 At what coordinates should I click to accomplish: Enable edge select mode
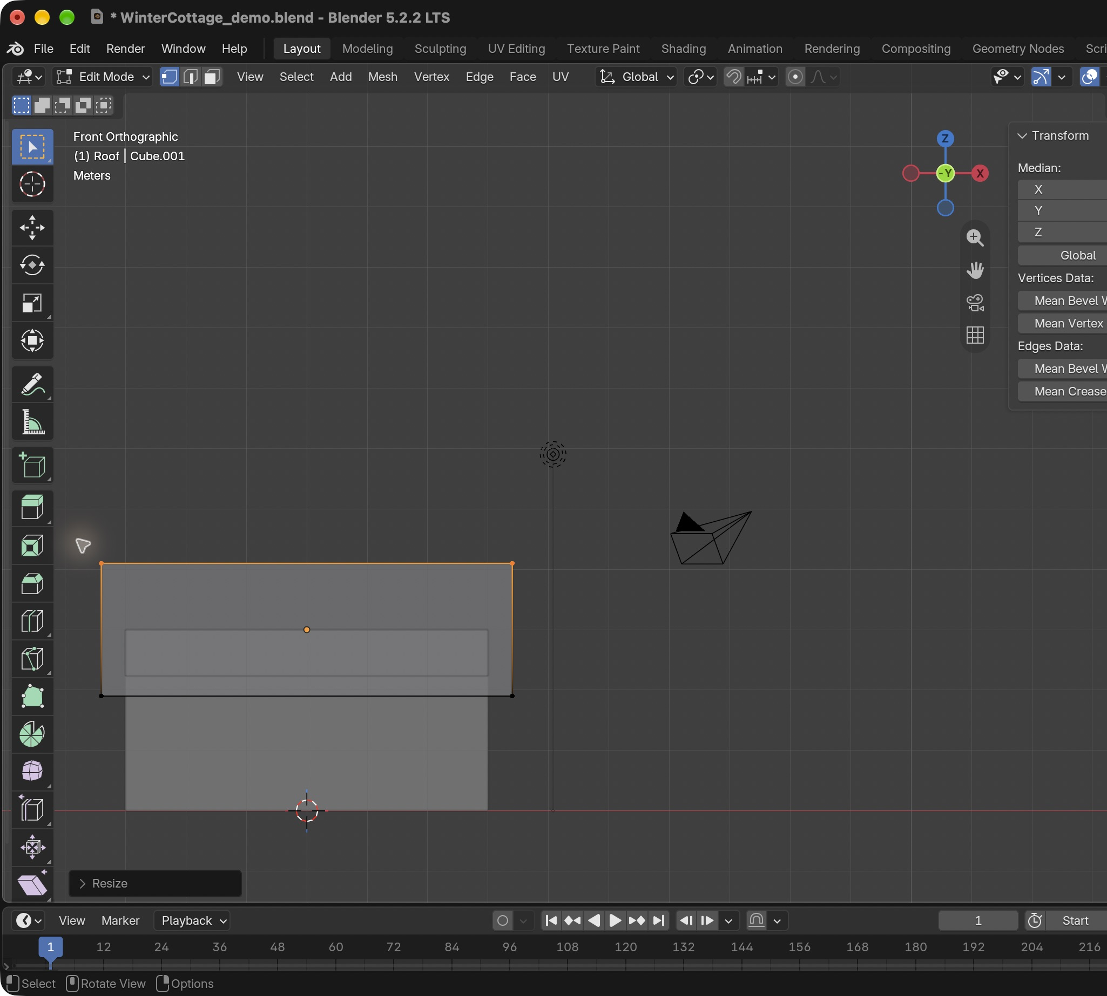[191, 77]
